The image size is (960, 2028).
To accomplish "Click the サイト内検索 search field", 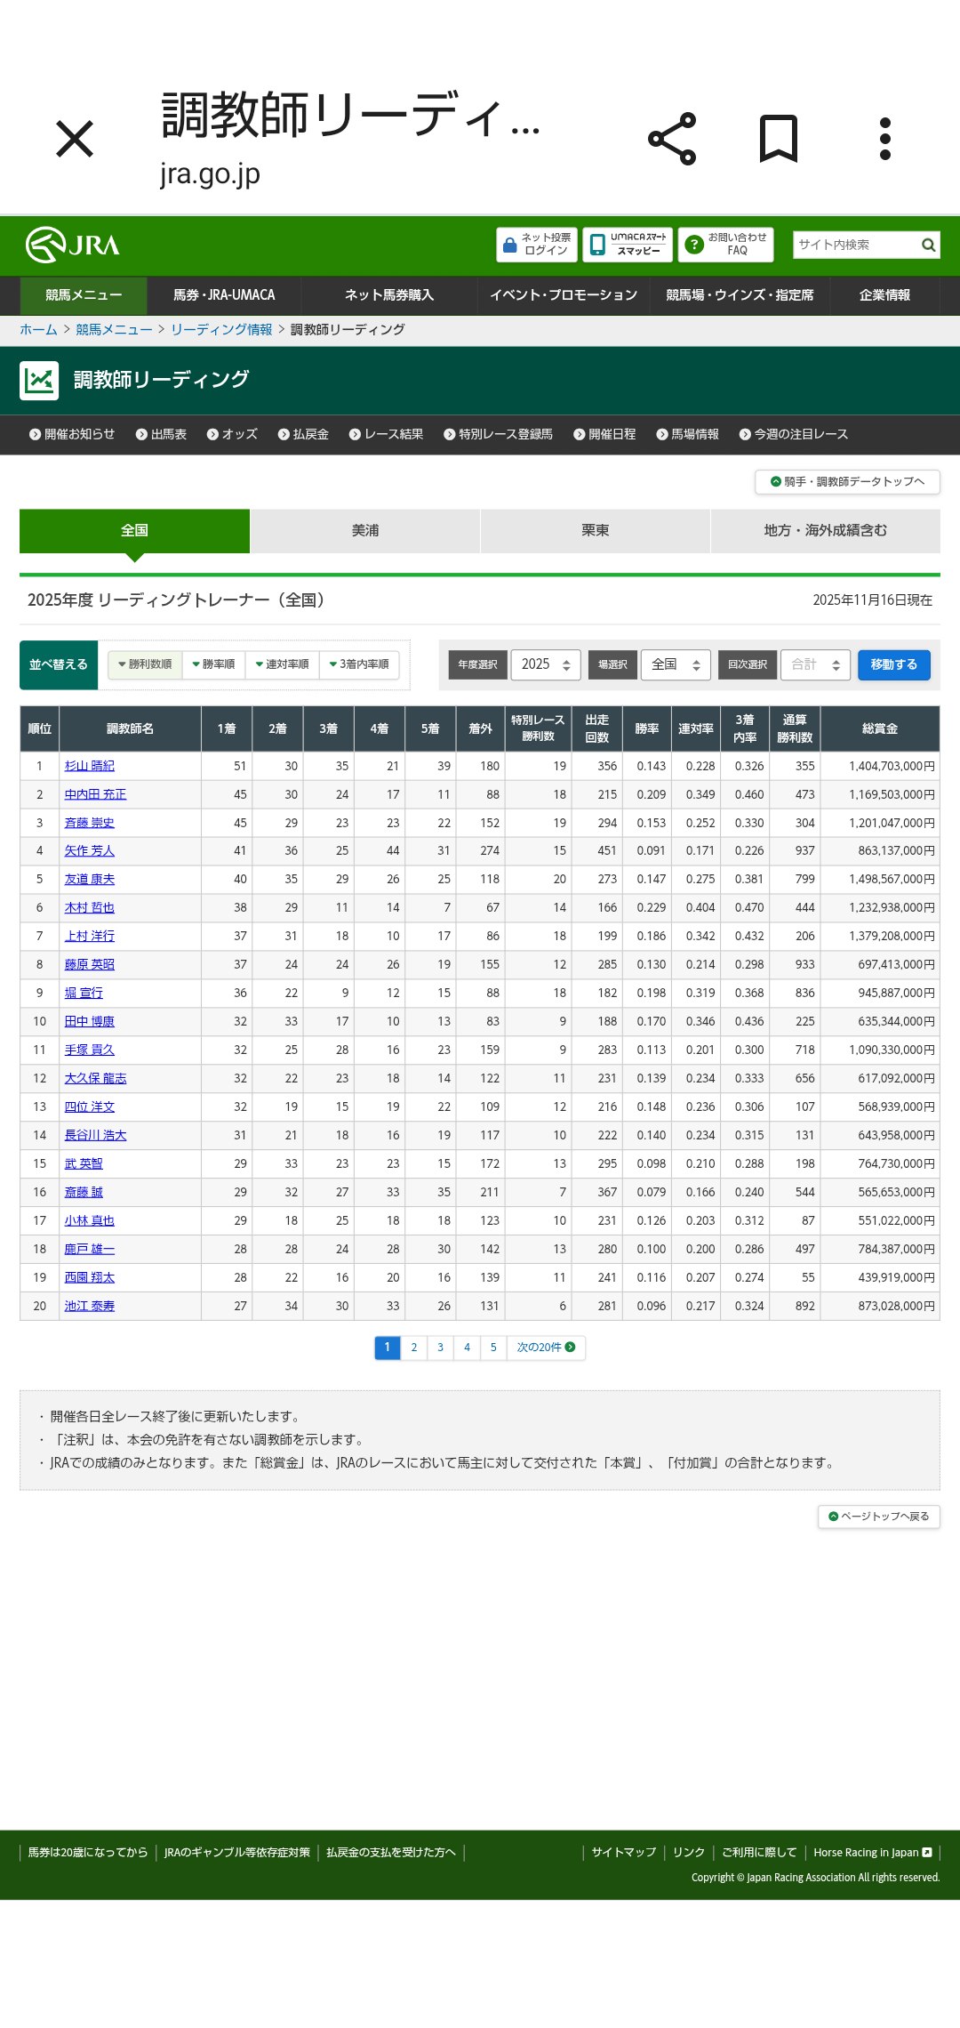I will (853, 245).
